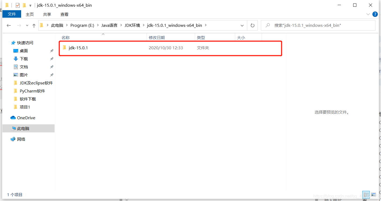Open PyCharm软件 folder in sidebar
The height and width of the screenshot is (201, 381).
[x=32, y=91]
